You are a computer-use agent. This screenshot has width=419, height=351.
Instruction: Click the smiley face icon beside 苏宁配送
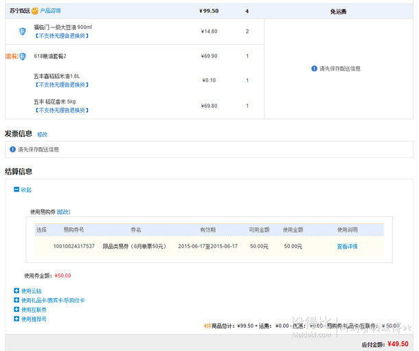(x=35, y=11)
